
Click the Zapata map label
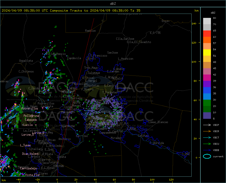62,157
